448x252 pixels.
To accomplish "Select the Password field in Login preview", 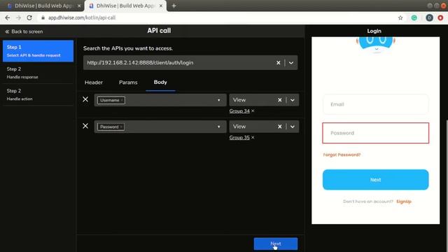I will [x=375, y=133].
